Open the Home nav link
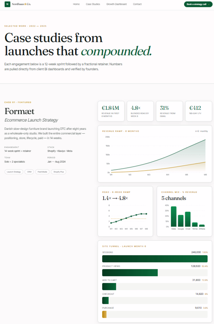The image size is (214, 324). pyautogui.click(x=76, y=4)
